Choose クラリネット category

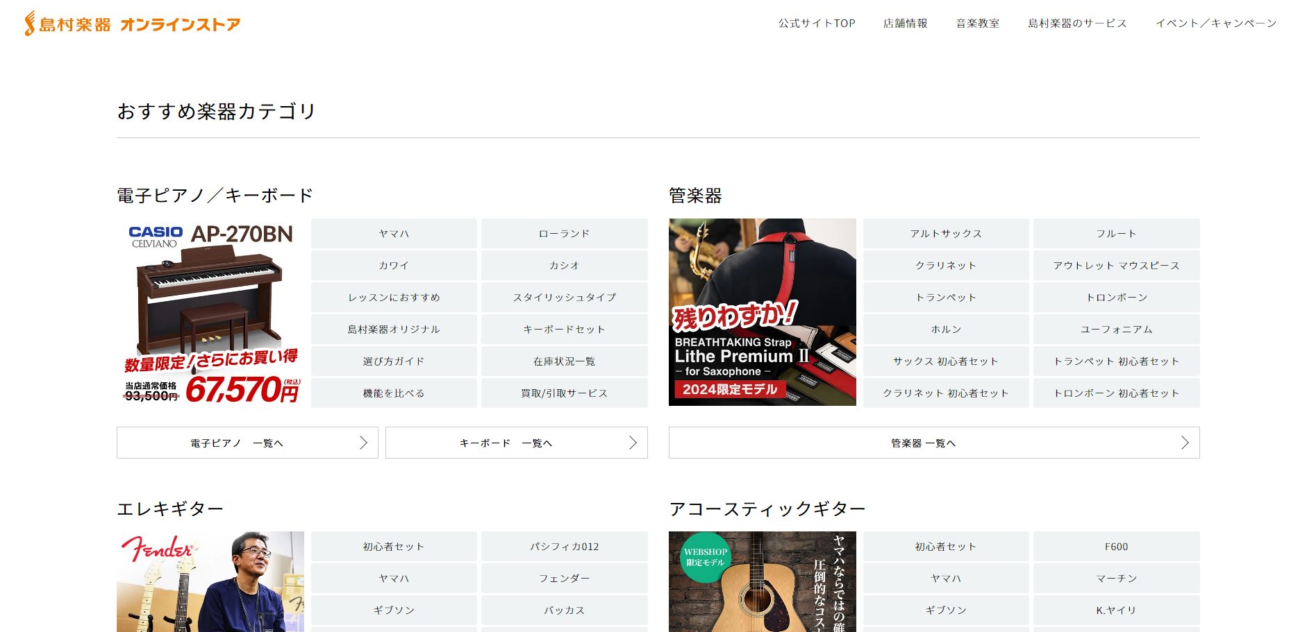coord(946,266)
